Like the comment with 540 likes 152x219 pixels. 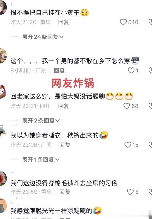coord(123,22)
